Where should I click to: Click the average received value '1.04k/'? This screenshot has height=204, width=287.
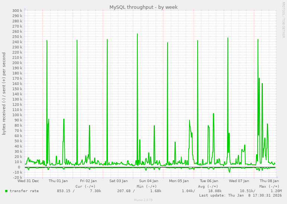click(188, 191)
